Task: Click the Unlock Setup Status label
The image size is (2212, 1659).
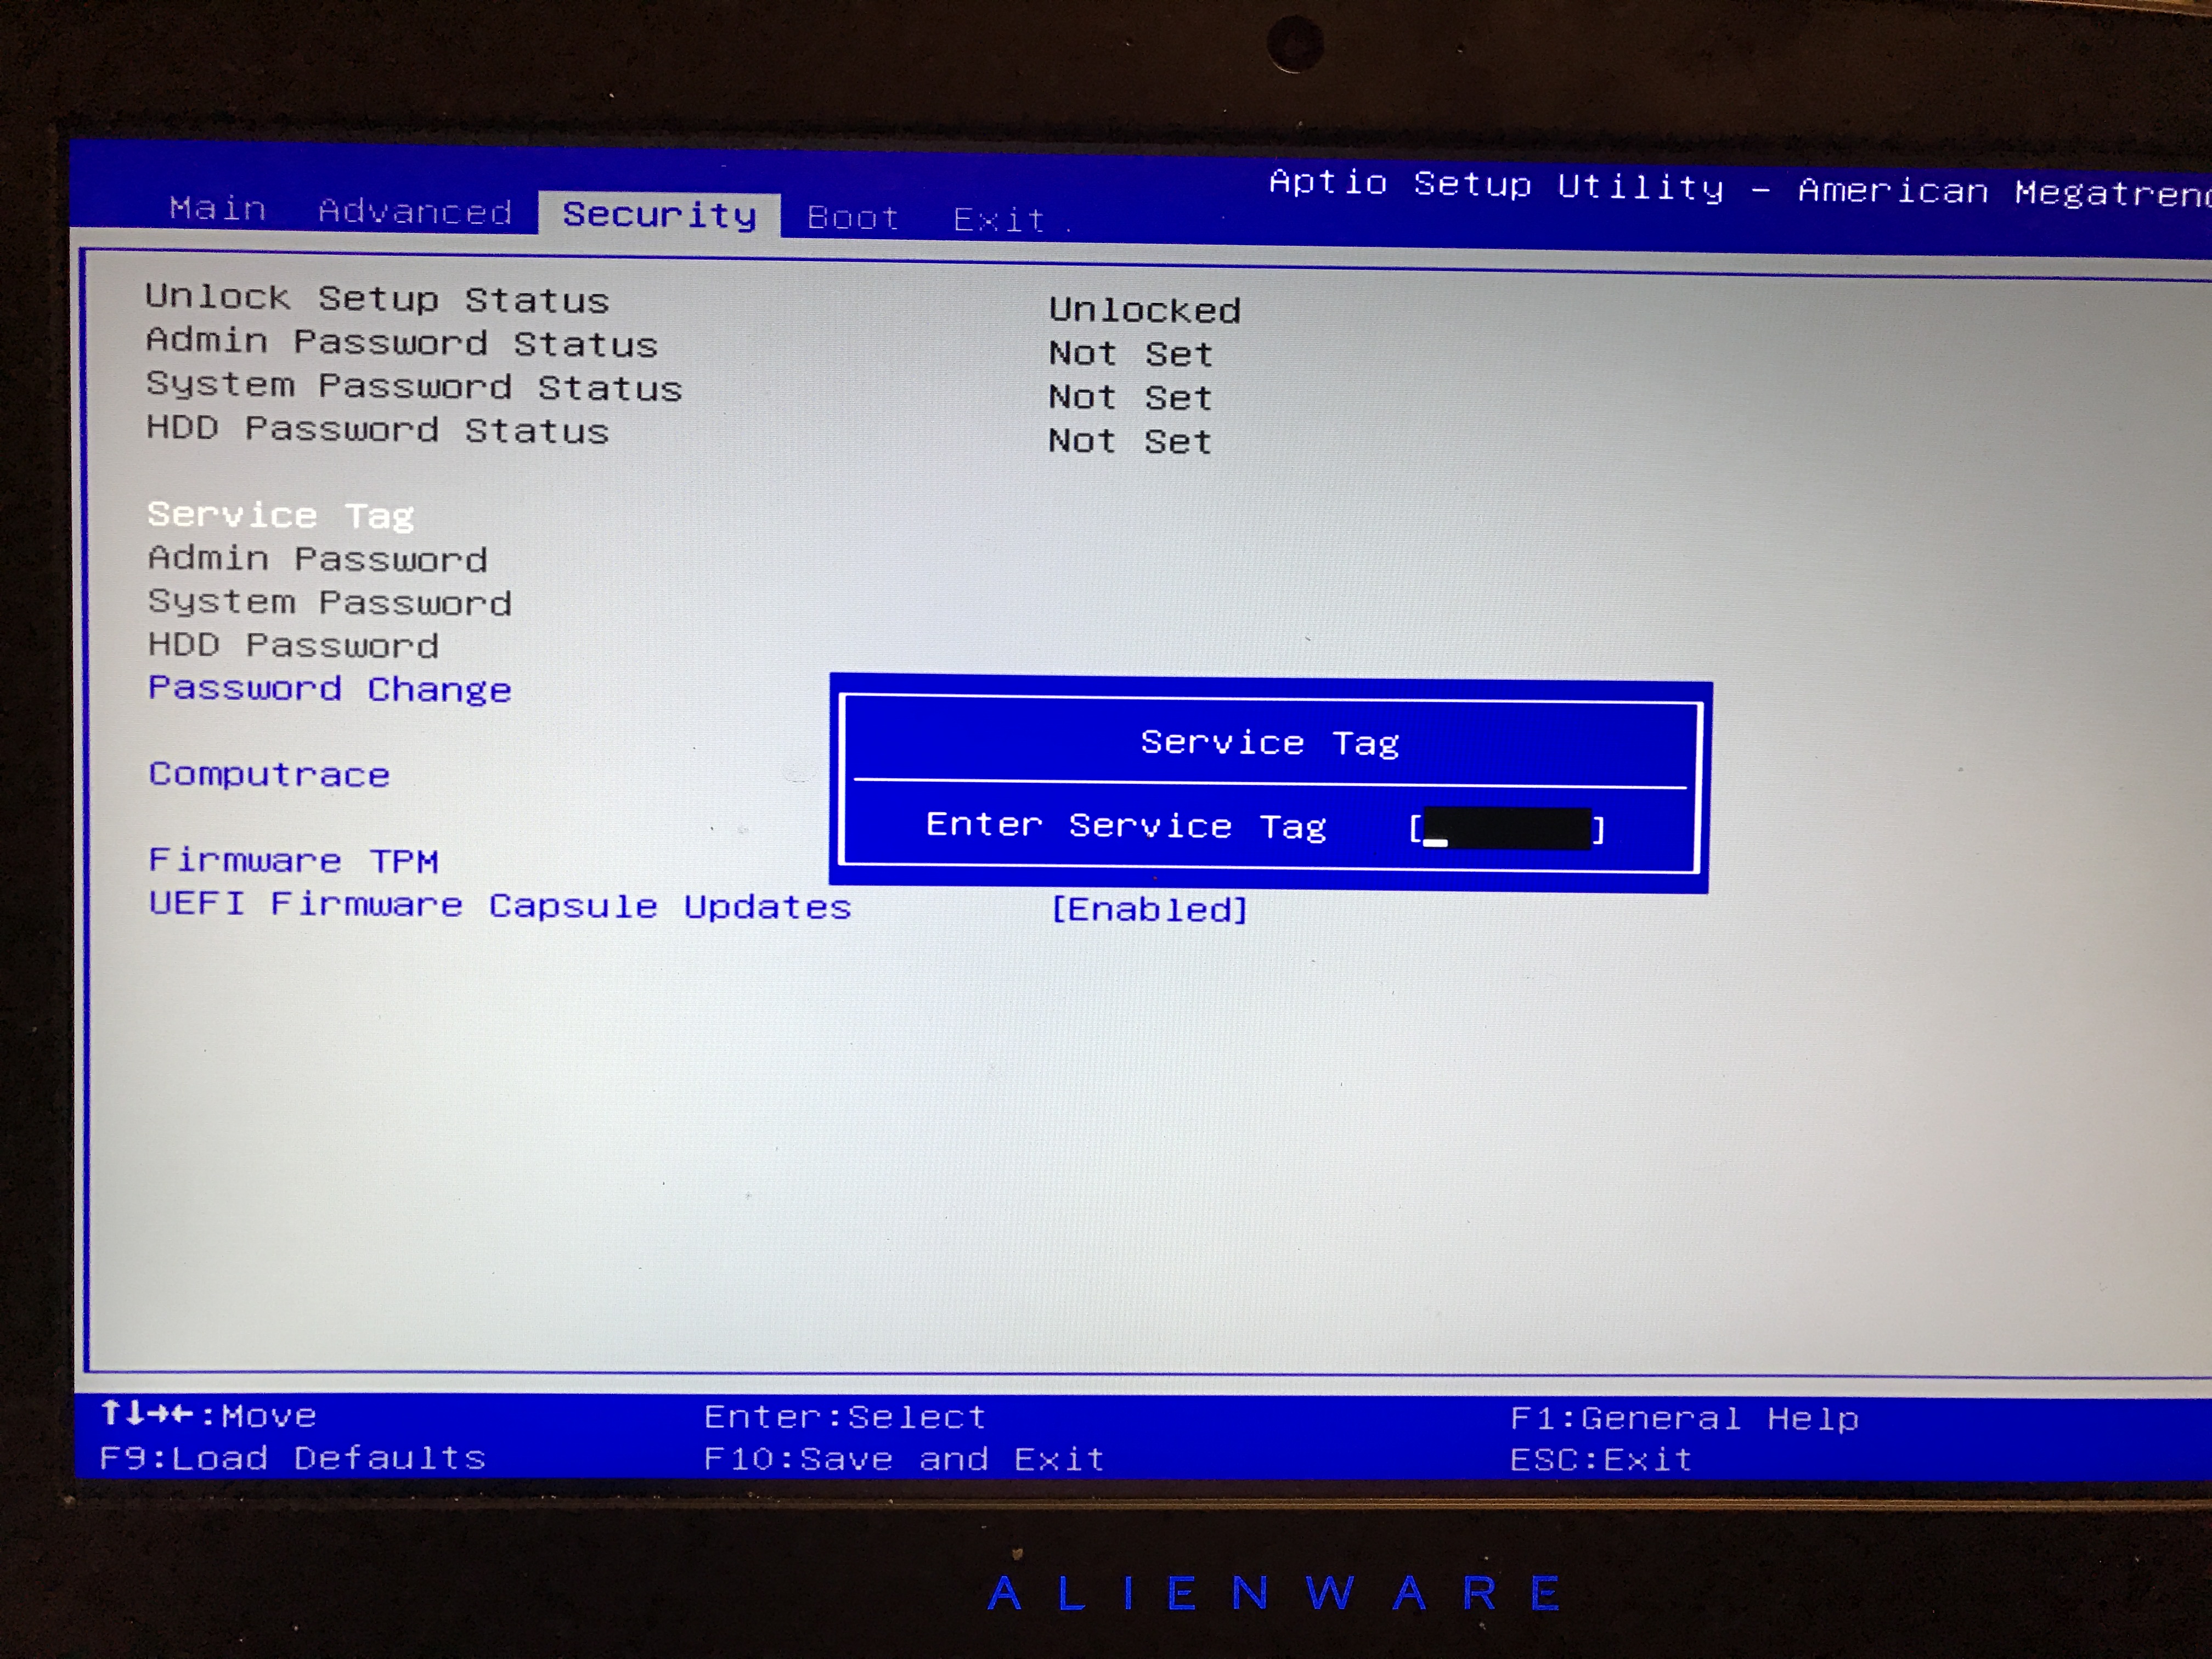Action: point(377,298)
